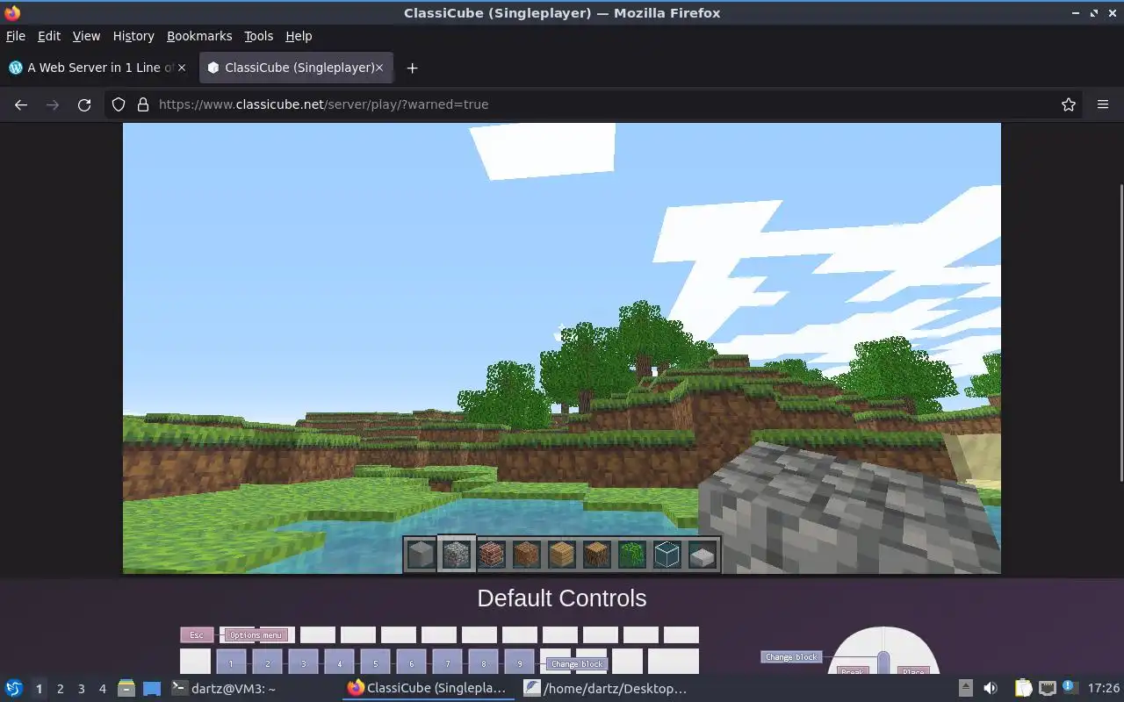The height and width of the screenshot is (702, 1124).
Task: Select the glass block in the hotbar
Action: [x=667, y=554]
